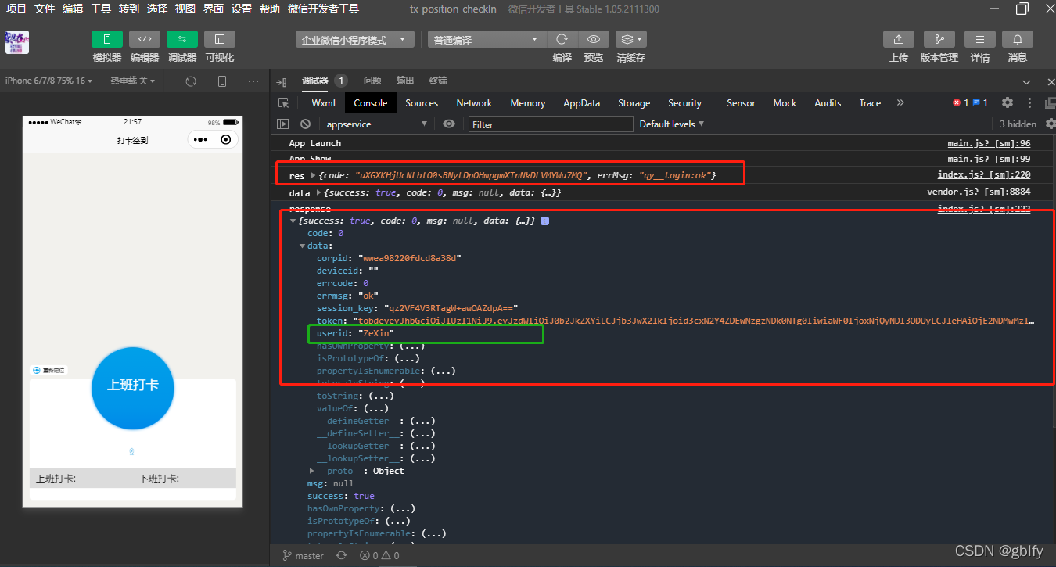Clear the console with the ban icon
The height and width of the screenshot is (567, 1056).
[305, 124]
